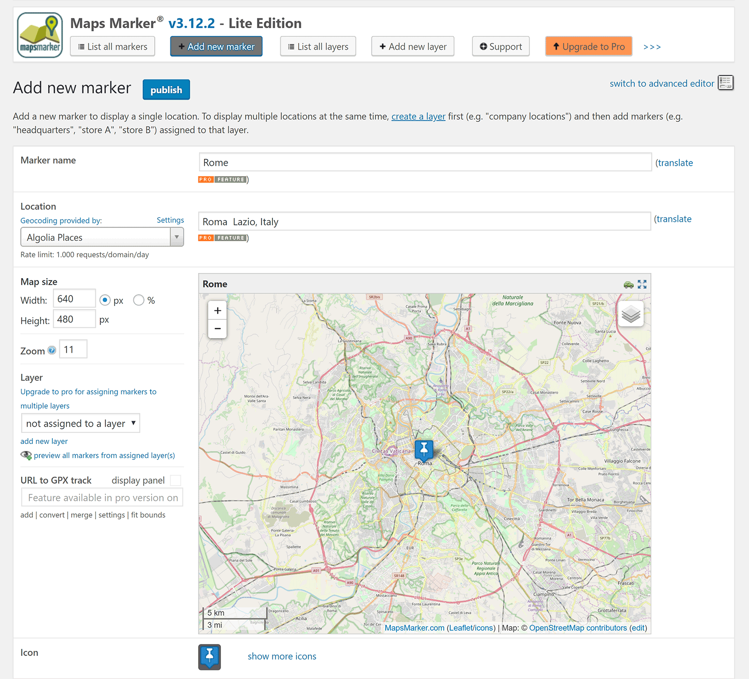This screenshot has width=749, height=679.
Task: Open advanced editor list icon
Action: pos(726,83)
